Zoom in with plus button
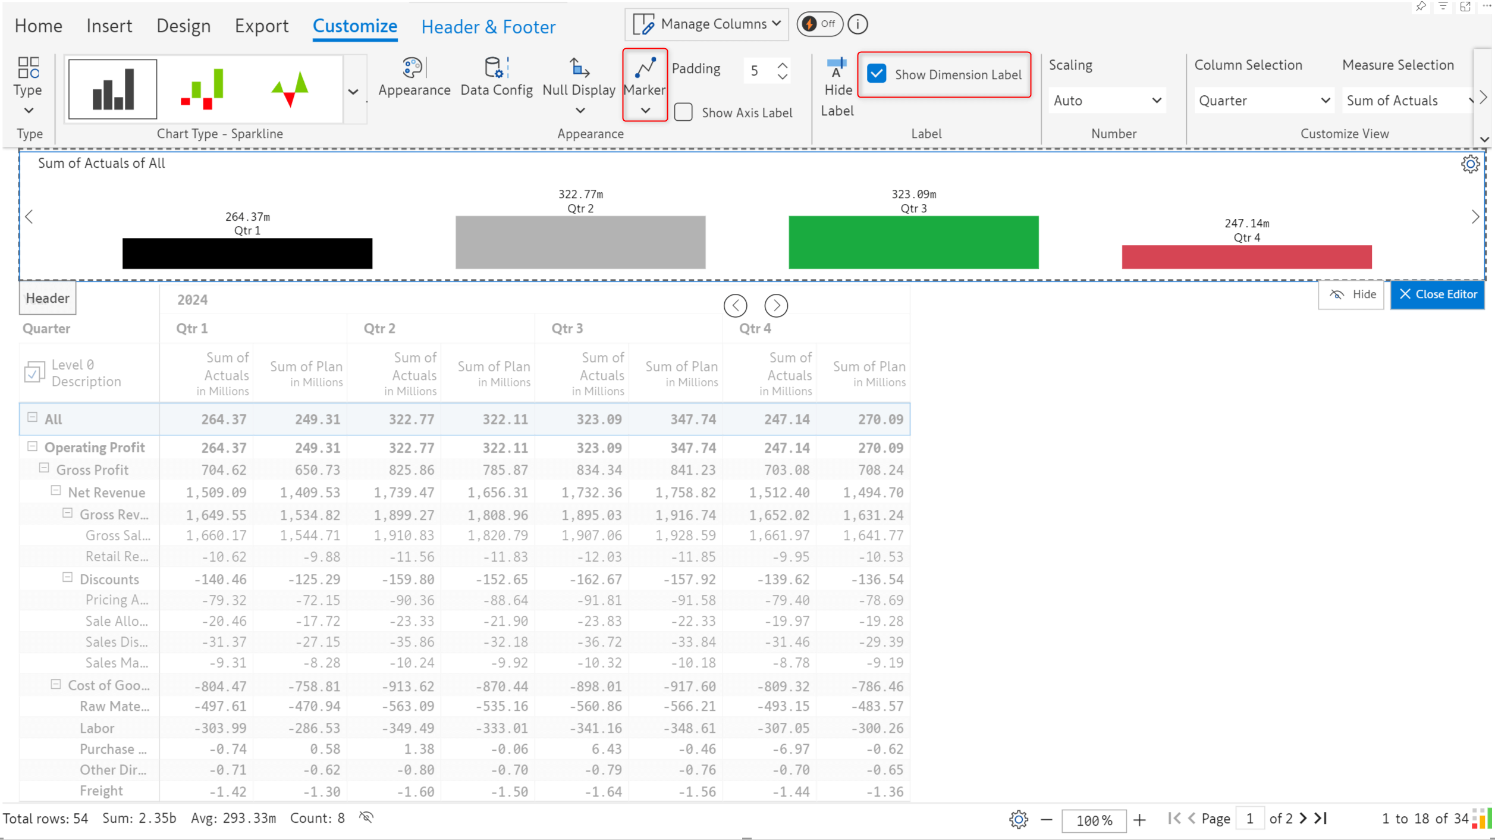Screen dimensions: 1495x840 click(x=1139, y=820)
